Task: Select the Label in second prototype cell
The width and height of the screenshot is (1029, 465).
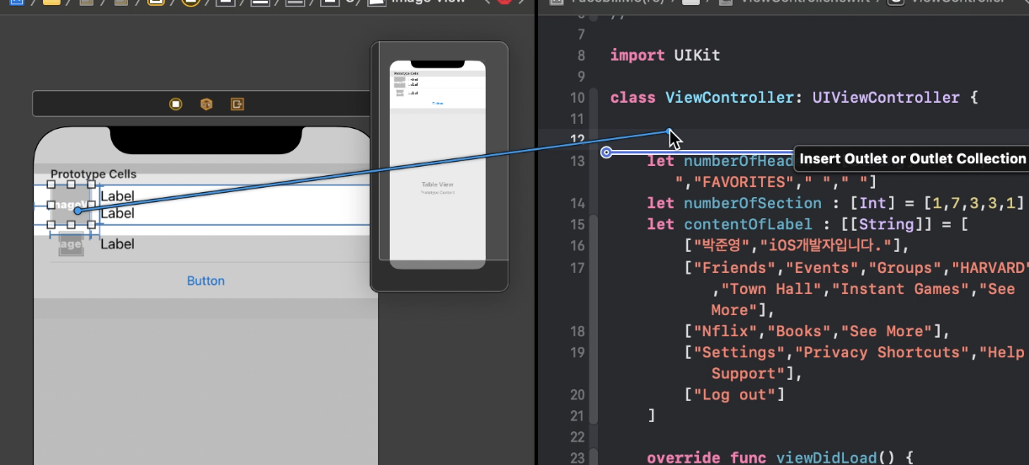Action: [x=117, y=243]
